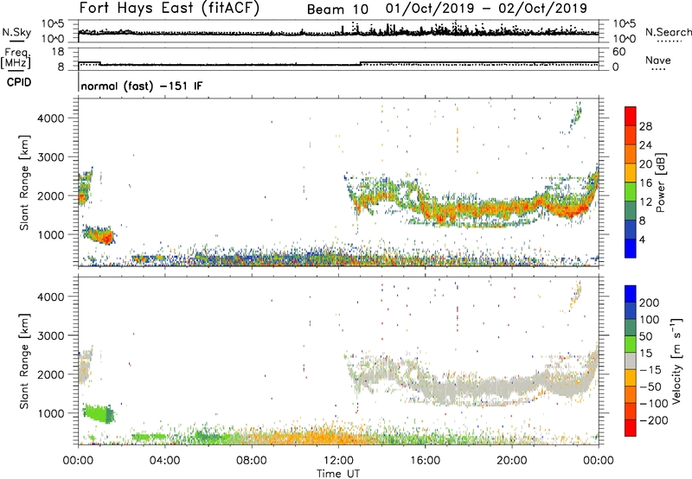
Task: Click the '12:00' time axis tick label
Action: [x=338, y=461]
